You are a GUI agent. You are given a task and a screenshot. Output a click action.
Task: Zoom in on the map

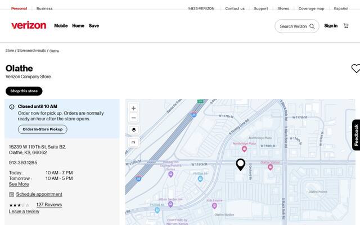click(133, 108)
